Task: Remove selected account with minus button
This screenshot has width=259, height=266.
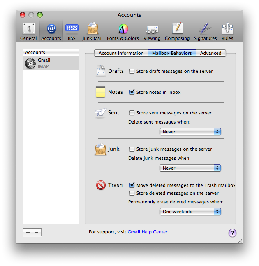Action: coord(37,232)
